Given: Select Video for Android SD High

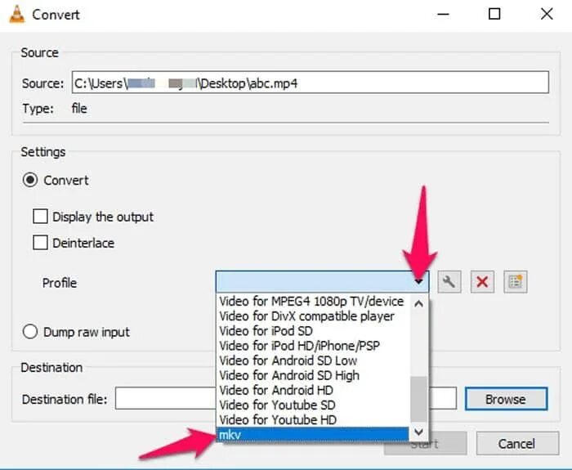Looking at the screenshot, I should pyautogui.click(x=312, y=375).
